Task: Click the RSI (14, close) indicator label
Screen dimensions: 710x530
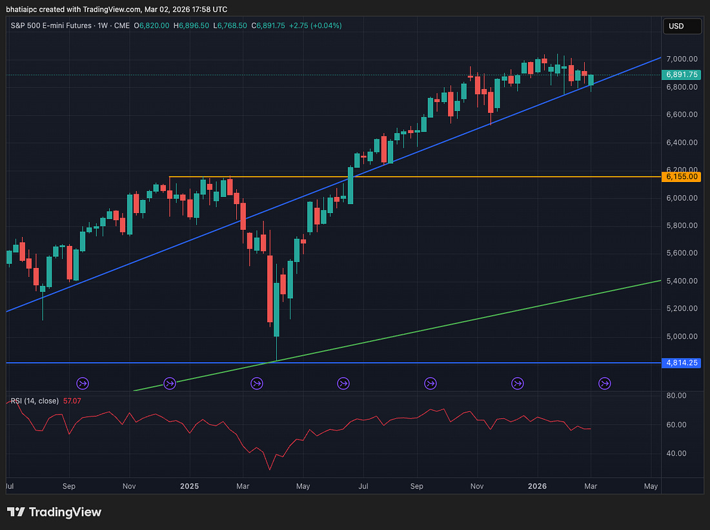Action: pyautogui.click(x=35, y=401)
